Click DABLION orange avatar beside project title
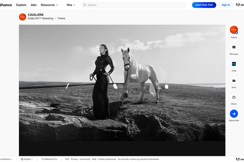 click(22, 17)
